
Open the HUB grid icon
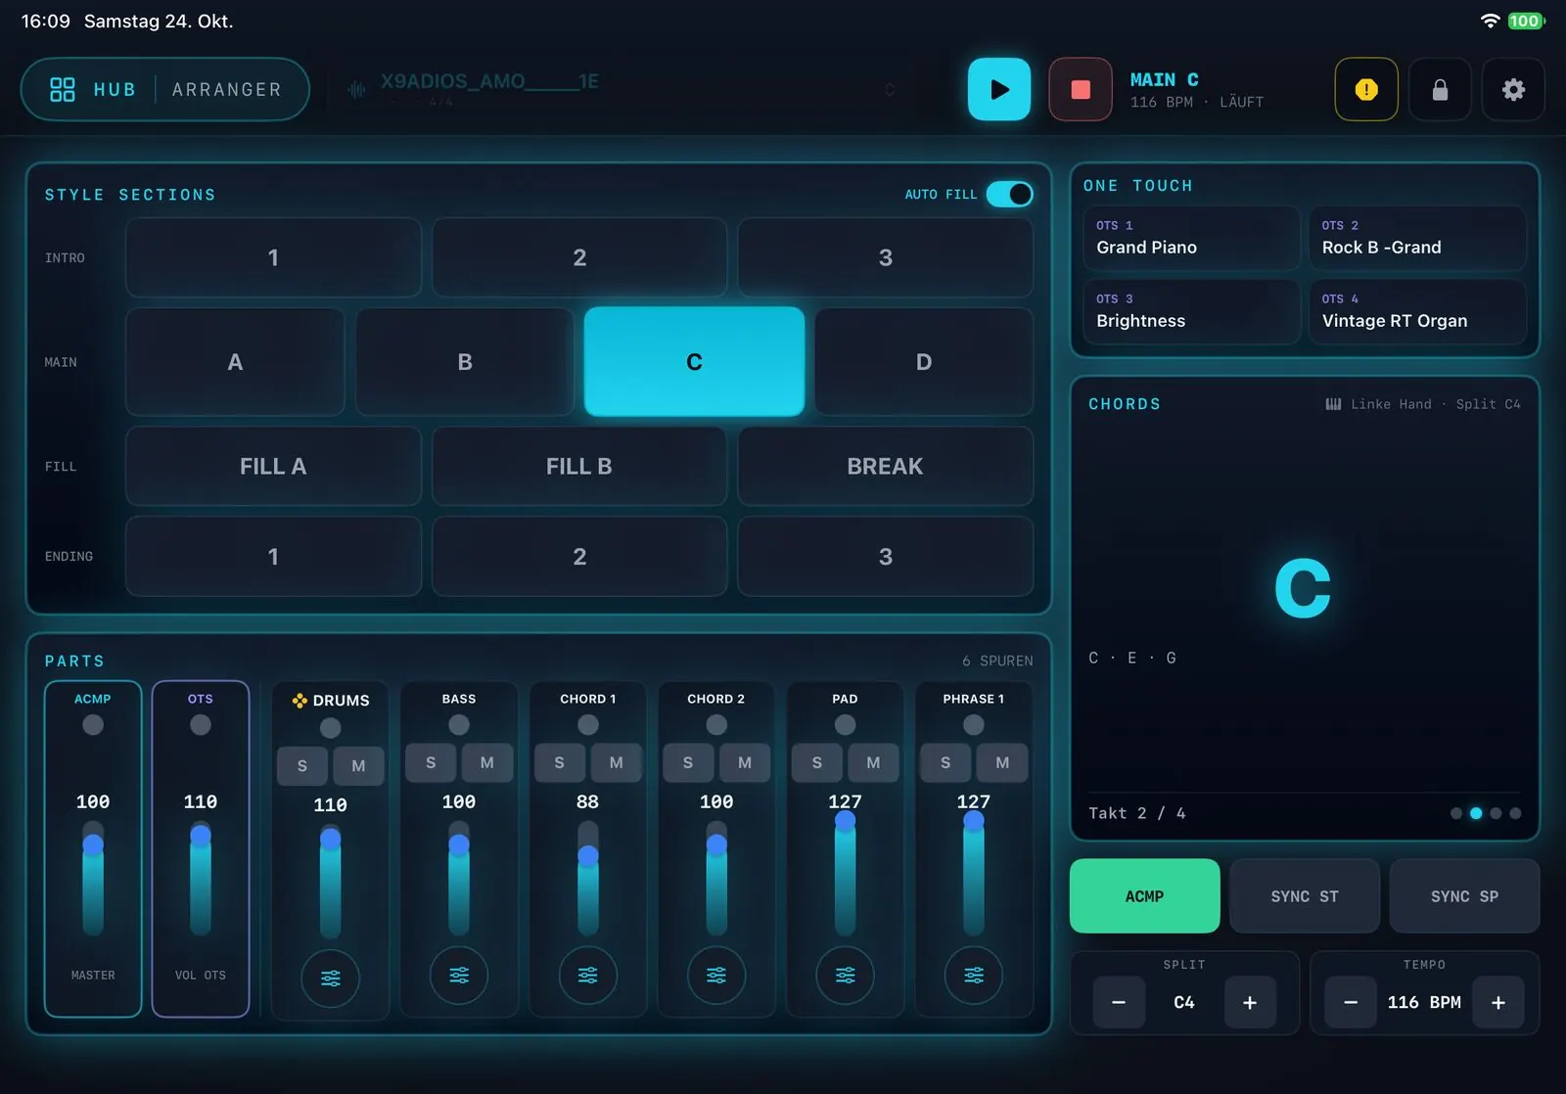63,89
